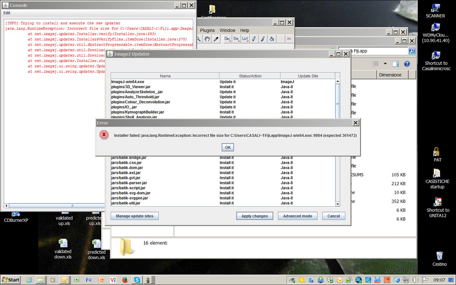Open the Dev tools dropdown menu
The image size is (456, 285).
(x=227, y=39)
